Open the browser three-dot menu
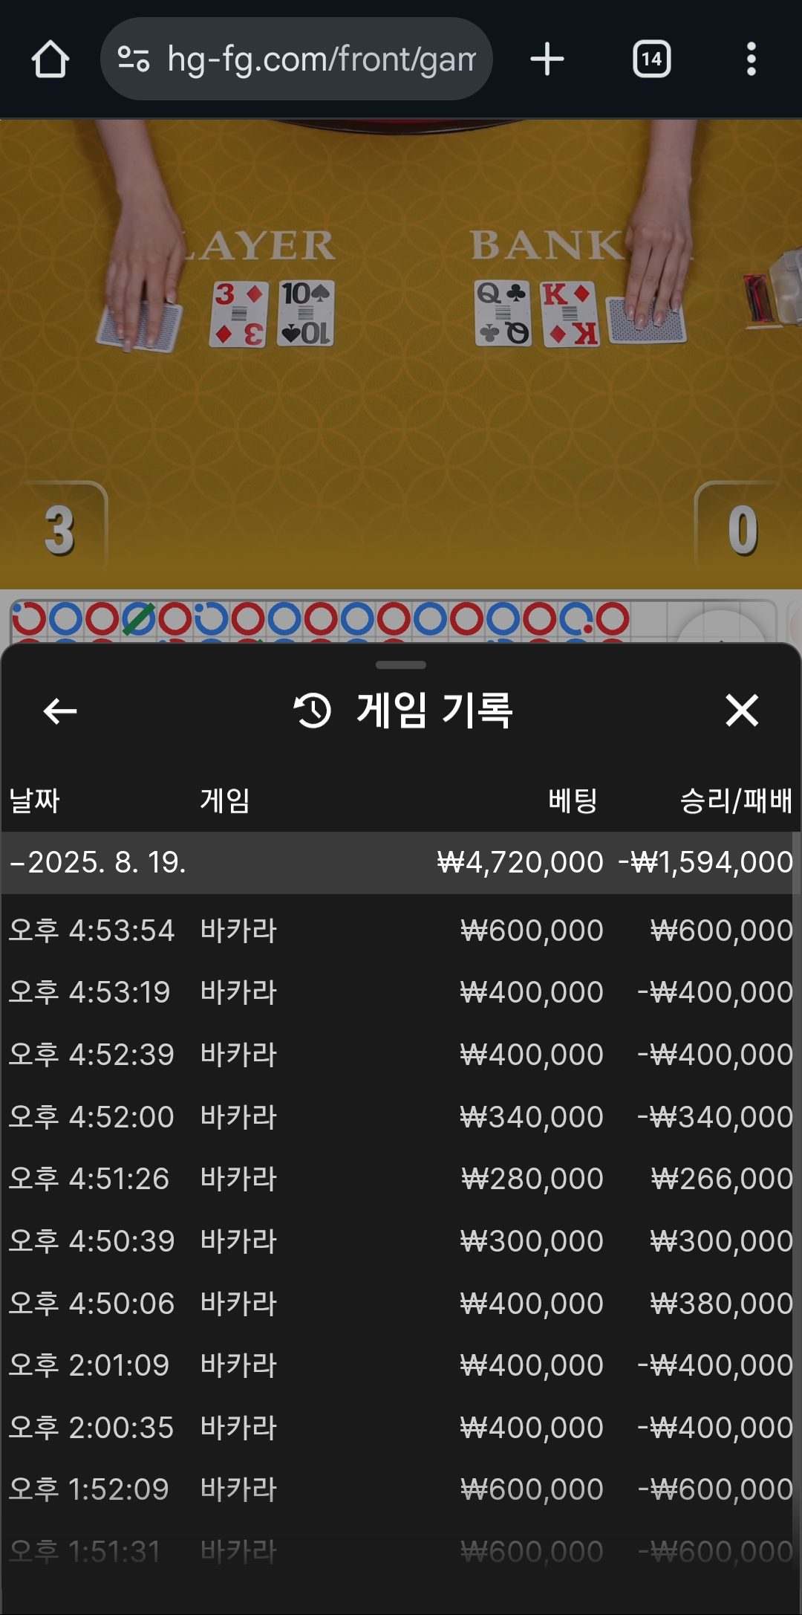This screenshot has height=1615, width=802. pyautogui.click(x=752, y=59)
